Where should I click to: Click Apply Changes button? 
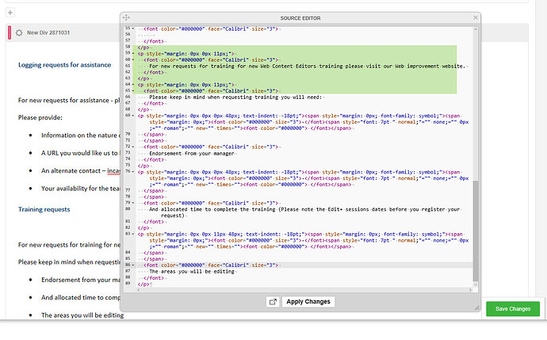pyautogui.click(x=308, y=302)
